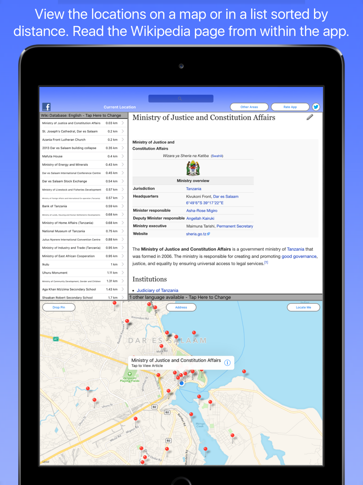Click the Address button on map
Viewport: 363px width, 485px height.
tap(181, 307)
